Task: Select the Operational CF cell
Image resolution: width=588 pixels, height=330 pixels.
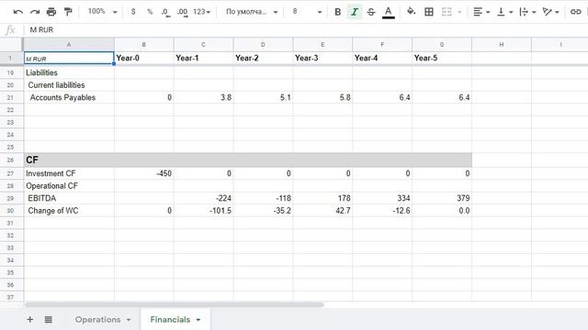Action: [x=69, y=185]
